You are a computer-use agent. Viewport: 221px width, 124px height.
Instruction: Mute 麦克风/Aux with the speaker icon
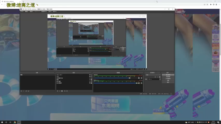pyautogui.click(x=139, y=83)
